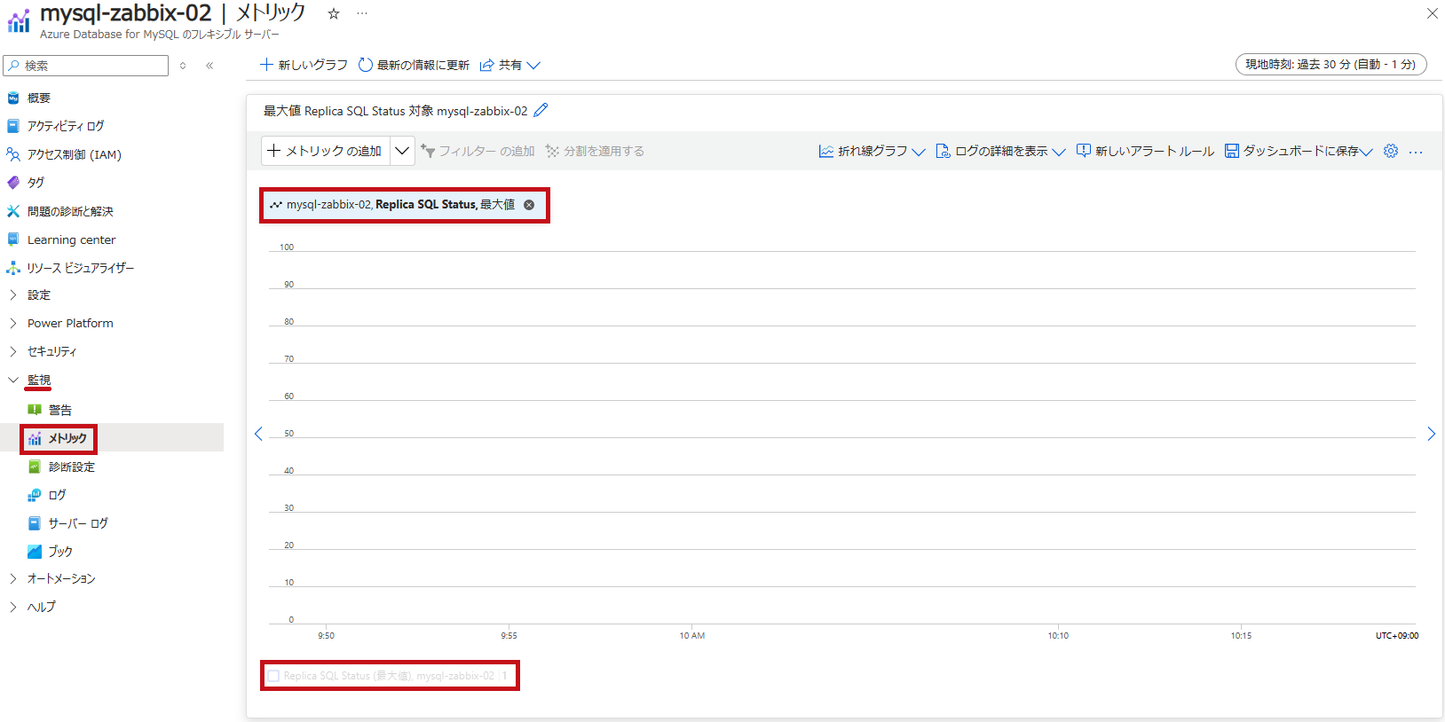Open chart settings gear icon
Image resolution: width=1445 pixels, height=722 pixels.
click(1391, 151)
